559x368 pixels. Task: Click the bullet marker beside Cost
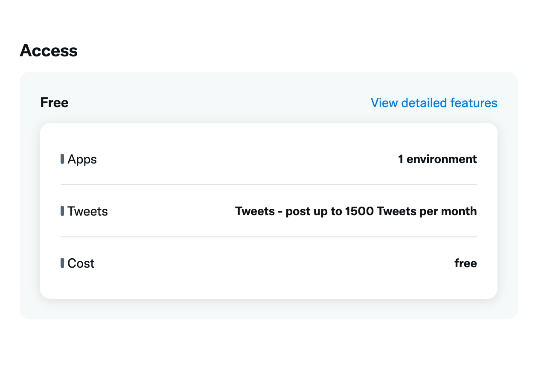[62, 263]
